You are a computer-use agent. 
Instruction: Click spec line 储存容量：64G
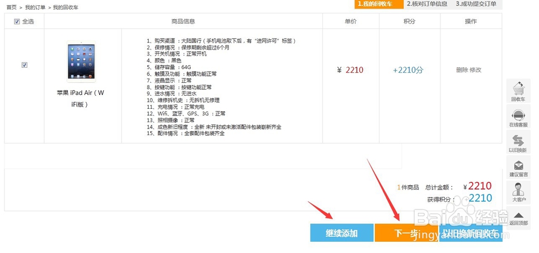coord(169,67)
